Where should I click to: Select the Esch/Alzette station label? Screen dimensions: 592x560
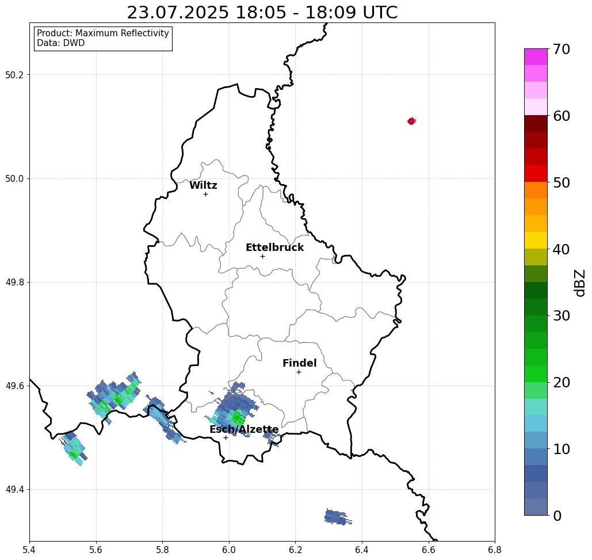(244, 429)
